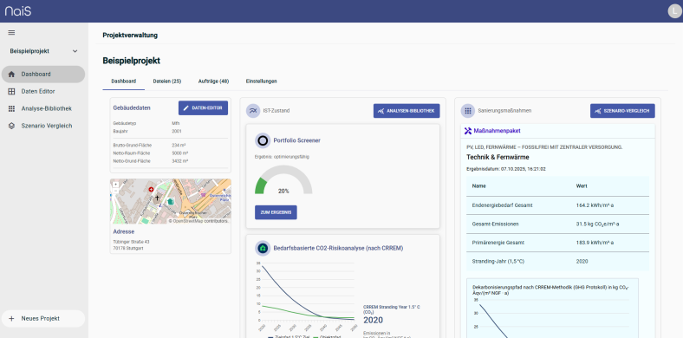
Task: Click the Gebäudedaten card title
Action: [132, 107]
